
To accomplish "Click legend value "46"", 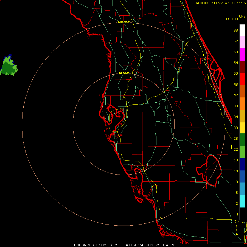I will coord(236,85).
